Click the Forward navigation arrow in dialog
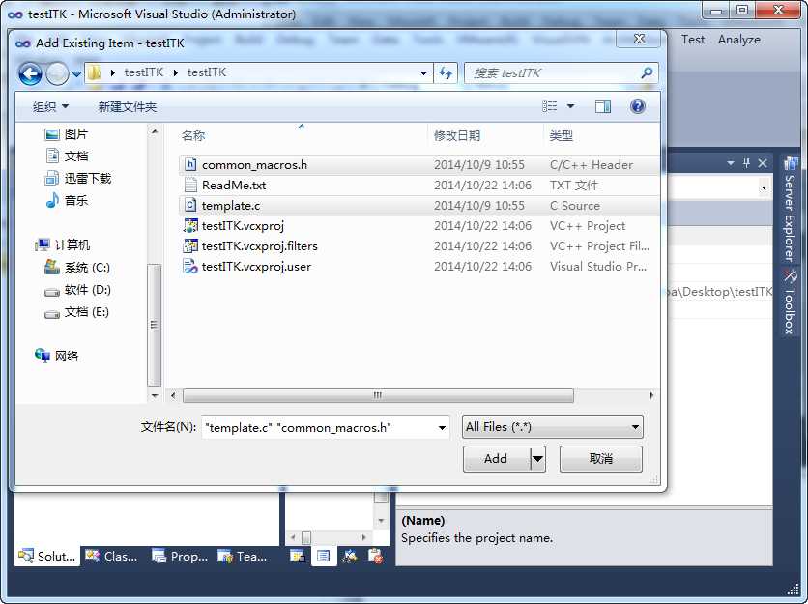The width and height of the screenshot is (808, 604). coord(57,74)
